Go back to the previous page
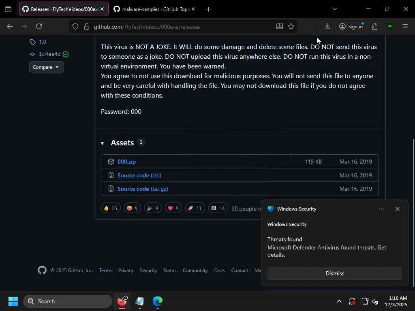 click(x=10, y=26)
